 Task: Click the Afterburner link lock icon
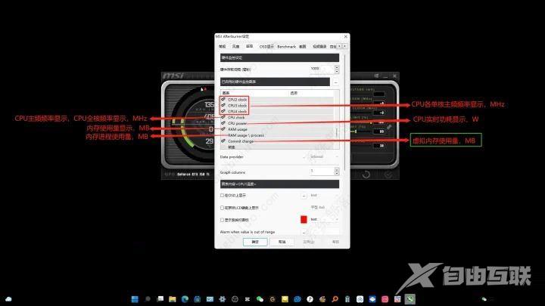pyautogui.click(x=389, y=127)
